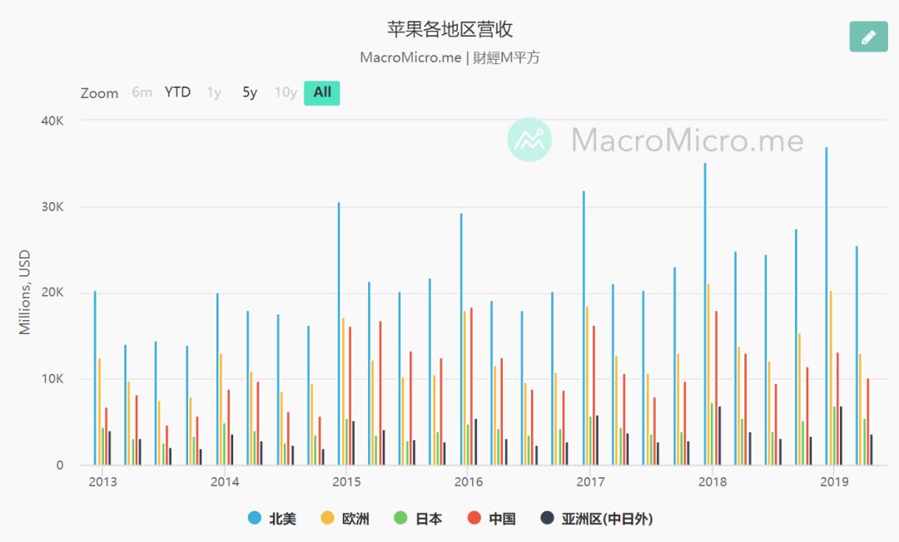Click the subtitle MacroMicro.me | 財經M平方
The image size is (899, 542).
tap(450, 58)
